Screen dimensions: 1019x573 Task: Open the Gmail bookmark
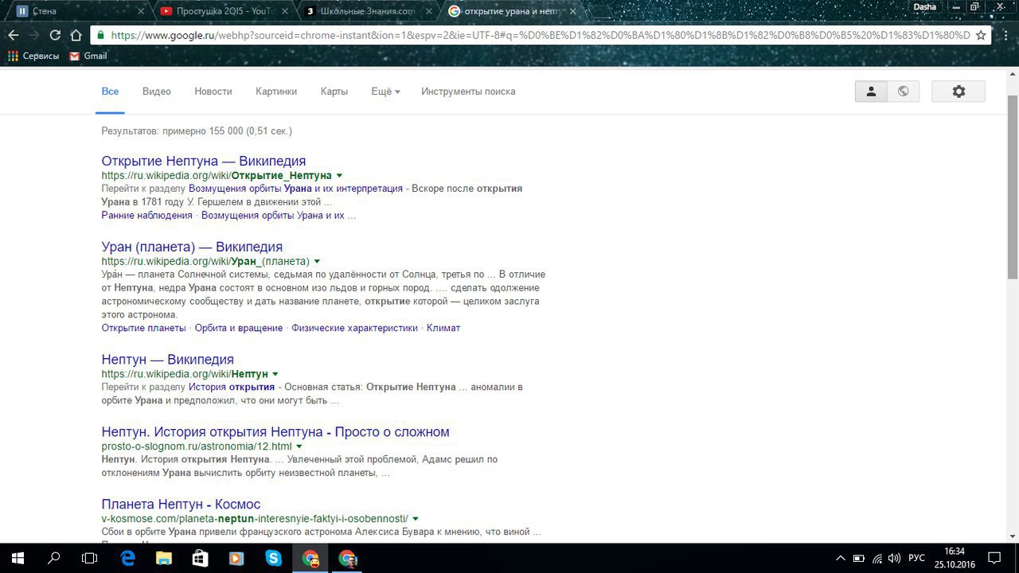click(x=88, y=56)
